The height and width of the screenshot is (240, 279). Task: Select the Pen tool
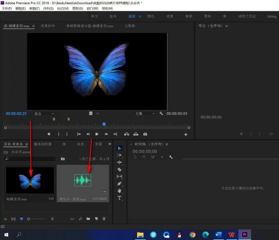pos(119,184)
